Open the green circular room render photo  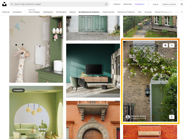pos(36,112)
